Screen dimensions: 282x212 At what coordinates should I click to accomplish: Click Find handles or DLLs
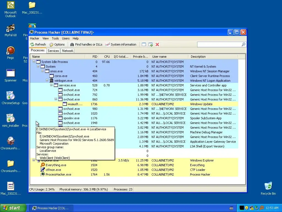pos(86,44)
